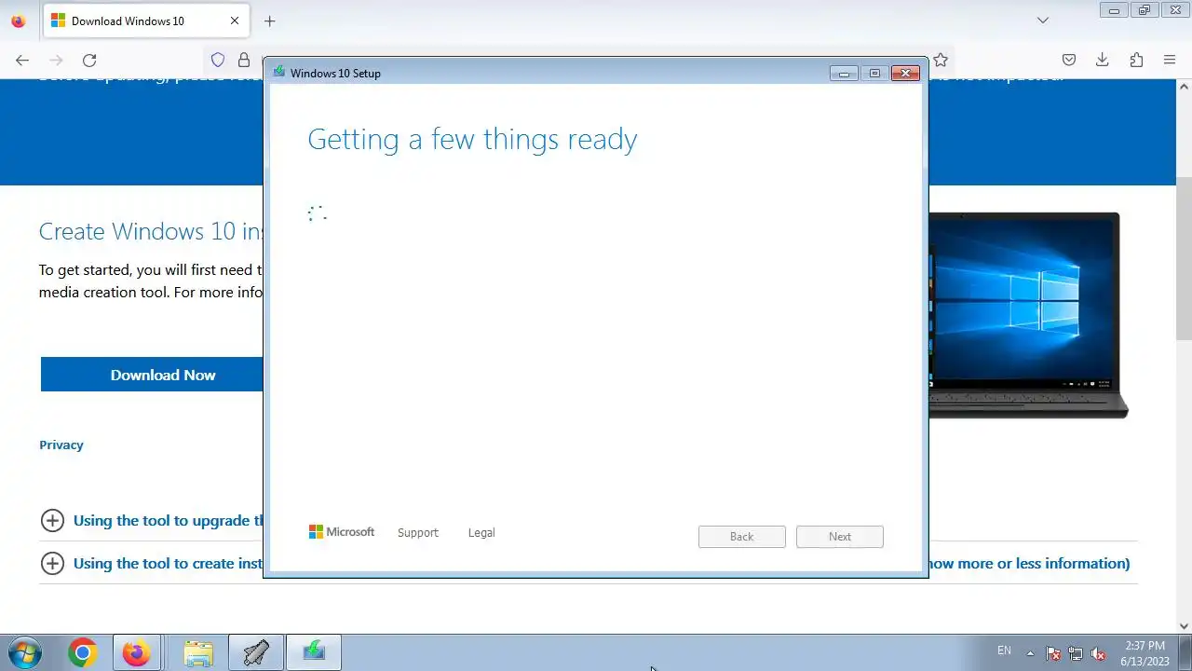Click the Download Now button
The height and width of the screenshot is (671, 1192).
click(152, 375)
